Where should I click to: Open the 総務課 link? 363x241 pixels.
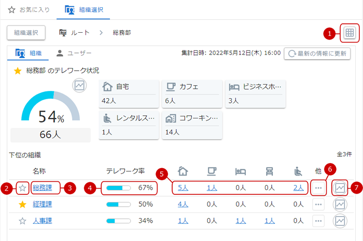click(43, 188)
